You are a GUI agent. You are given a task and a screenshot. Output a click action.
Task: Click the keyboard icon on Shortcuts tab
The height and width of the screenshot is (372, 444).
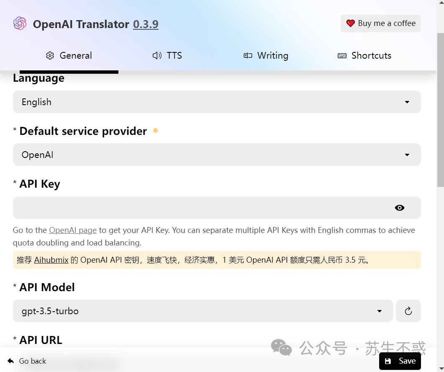[x=342, y=56]
